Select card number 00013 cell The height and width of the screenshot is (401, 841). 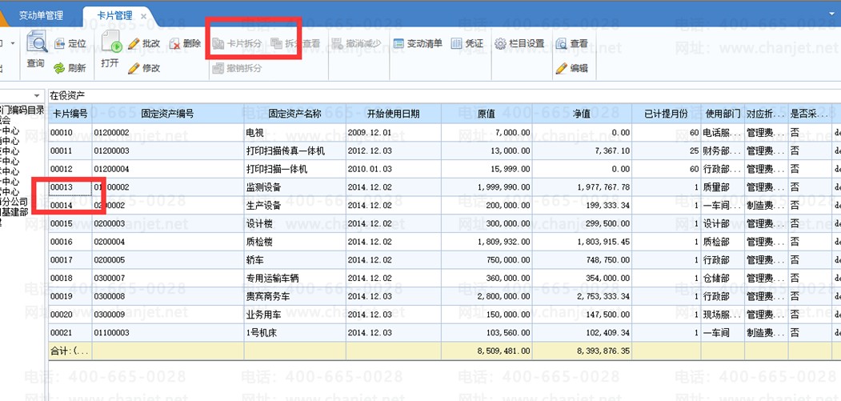(x=70, y=187)
